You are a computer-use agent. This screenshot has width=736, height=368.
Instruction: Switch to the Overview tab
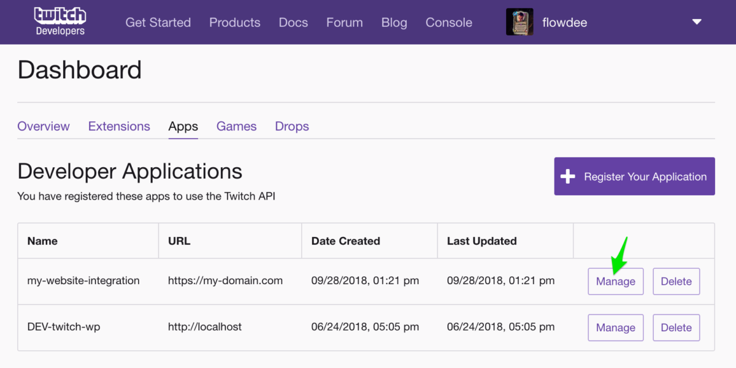tap(44, 126)
